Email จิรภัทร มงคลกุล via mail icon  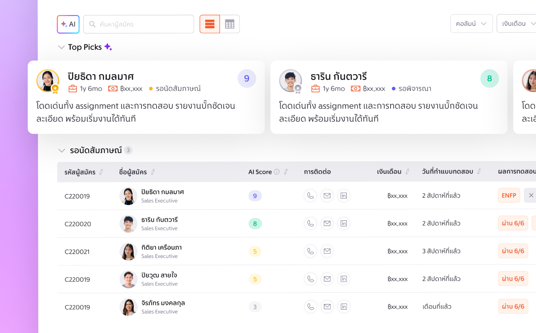327,307
